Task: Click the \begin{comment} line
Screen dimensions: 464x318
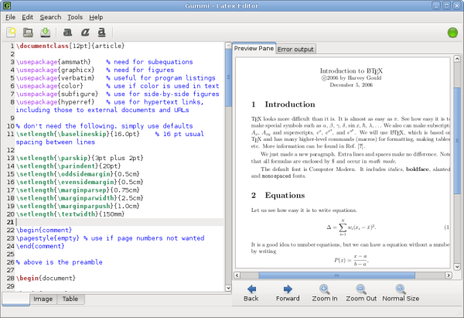Action: pos(44,230)
